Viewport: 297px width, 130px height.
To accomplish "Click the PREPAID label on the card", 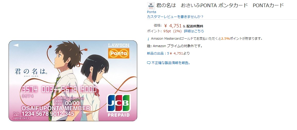I will click(x=119, y=115).
